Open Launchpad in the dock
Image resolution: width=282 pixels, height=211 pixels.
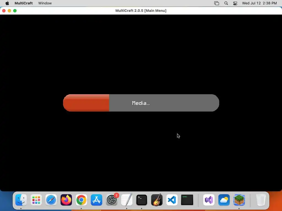(36, 200)
